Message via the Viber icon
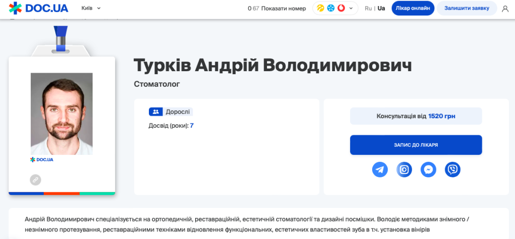 point(453,170)
